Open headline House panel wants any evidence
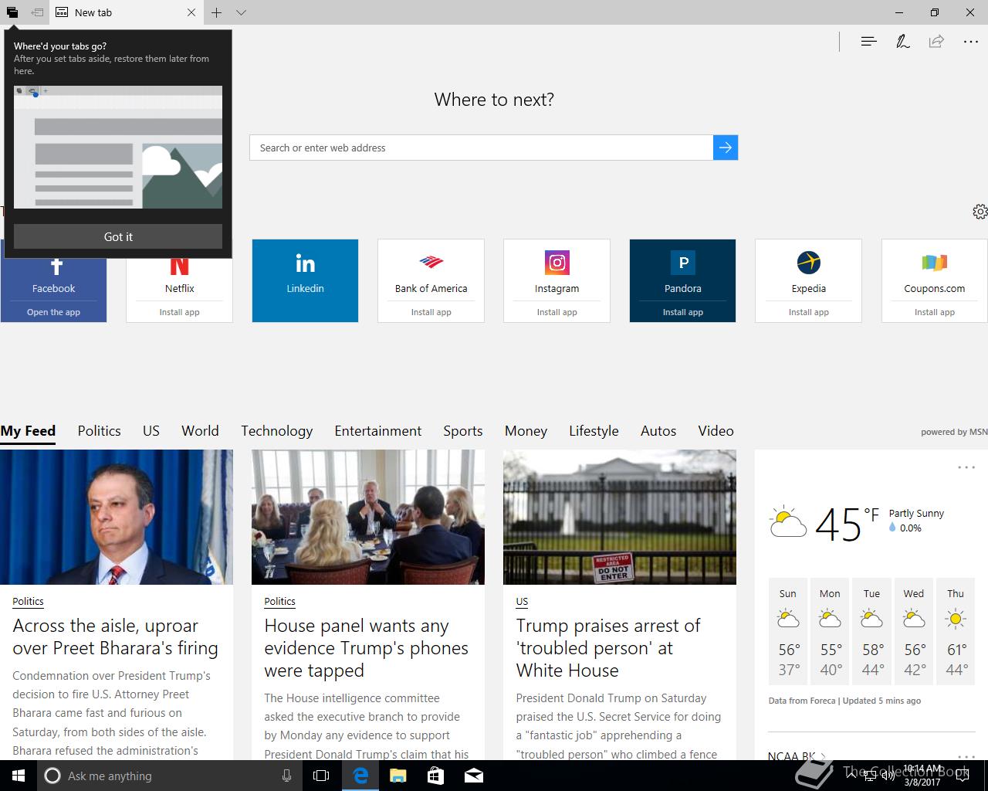The height and width of the screenshot is (791, 988). 366,648
